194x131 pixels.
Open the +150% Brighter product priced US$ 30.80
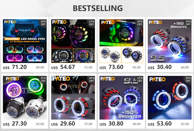coord(121,98)
